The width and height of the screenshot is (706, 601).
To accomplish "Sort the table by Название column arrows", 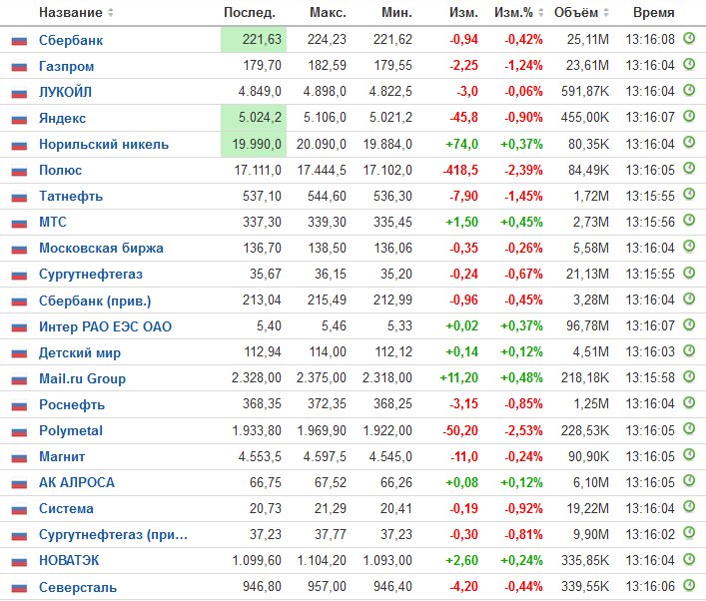I will coord(111,13).
